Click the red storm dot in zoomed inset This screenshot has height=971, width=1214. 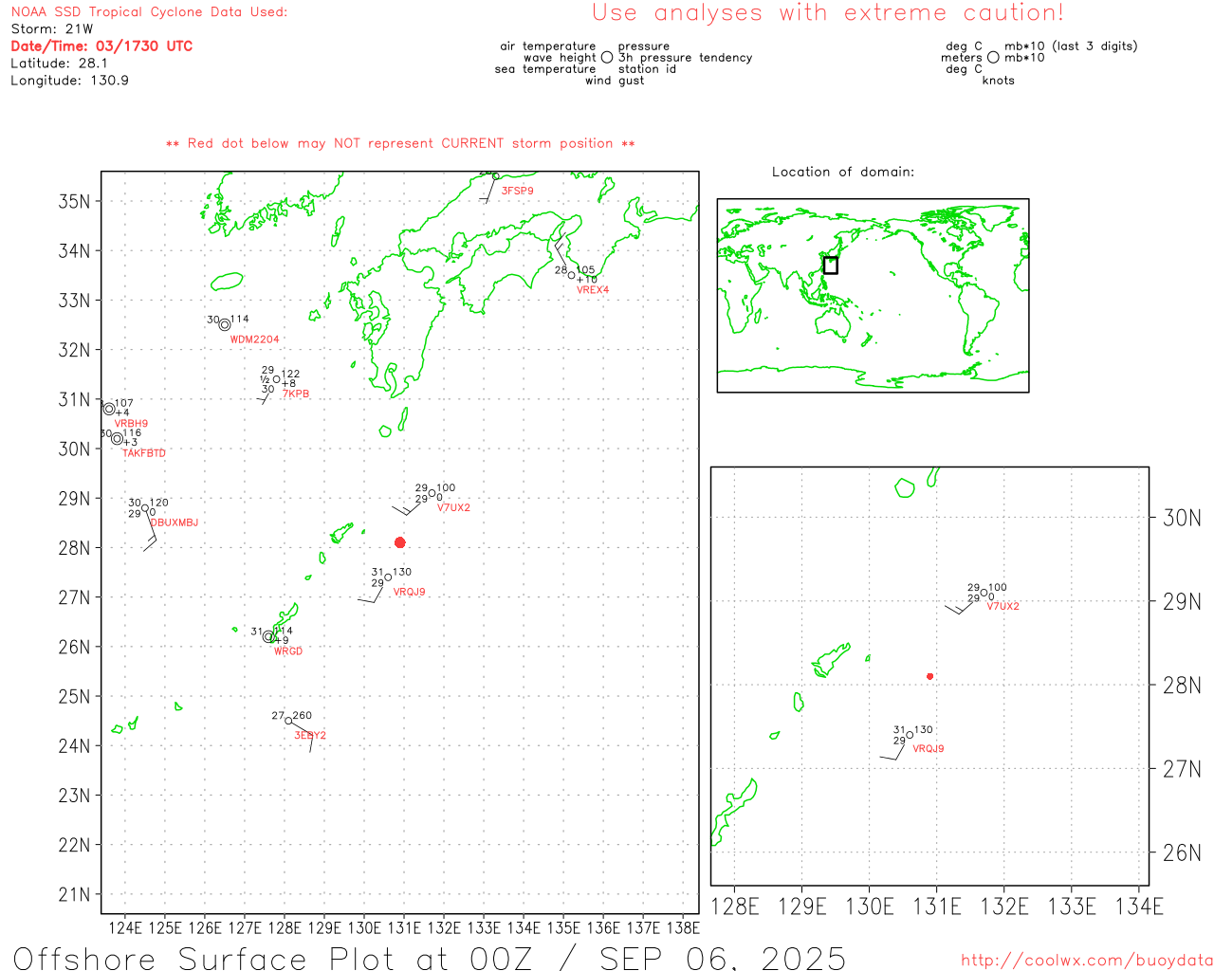(930, 676)
